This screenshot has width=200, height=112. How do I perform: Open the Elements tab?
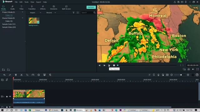(x=54, y=7)
